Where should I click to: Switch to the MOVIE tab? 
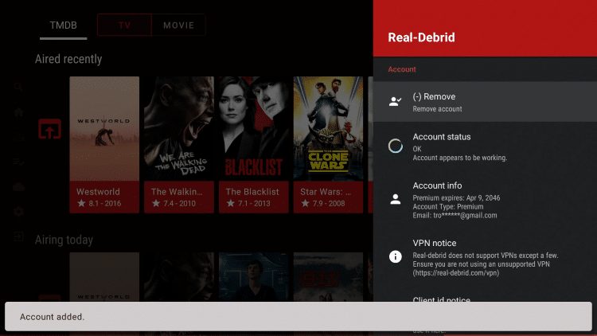[x=178, y=25]
